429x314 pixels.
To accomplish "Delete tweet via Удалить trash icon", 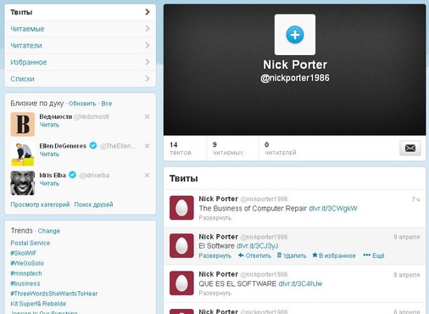I will click(292, 255).
